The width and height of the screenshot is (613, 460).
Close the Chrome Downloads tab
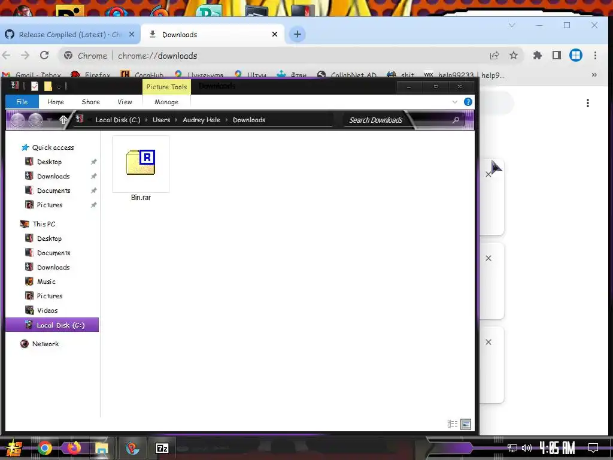[275, 34]
